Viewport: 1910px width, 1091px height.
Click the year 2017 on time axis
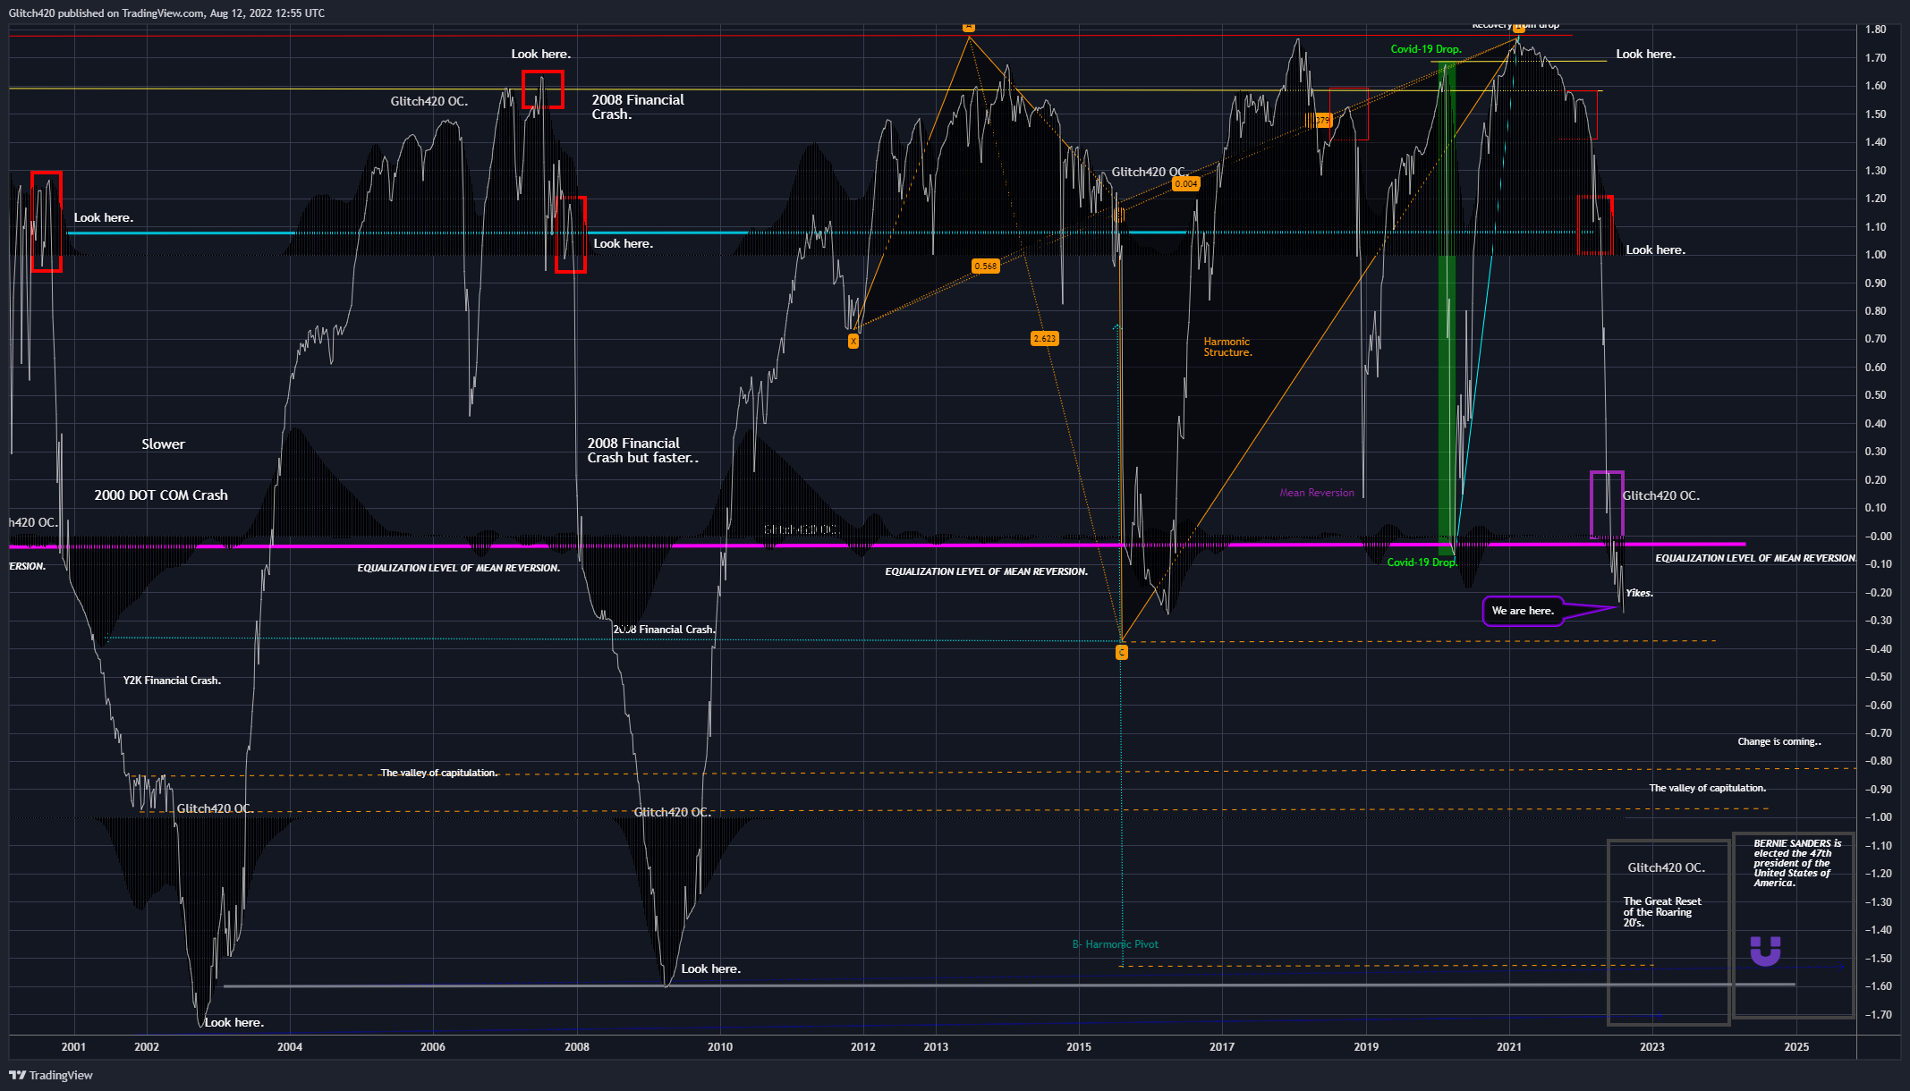point(1222,1047)
